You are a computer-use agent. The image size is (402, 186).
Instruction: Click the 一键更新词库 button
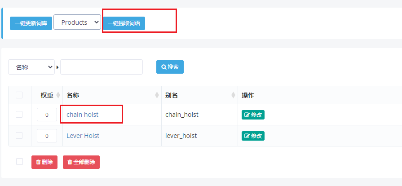pos(31,23)
